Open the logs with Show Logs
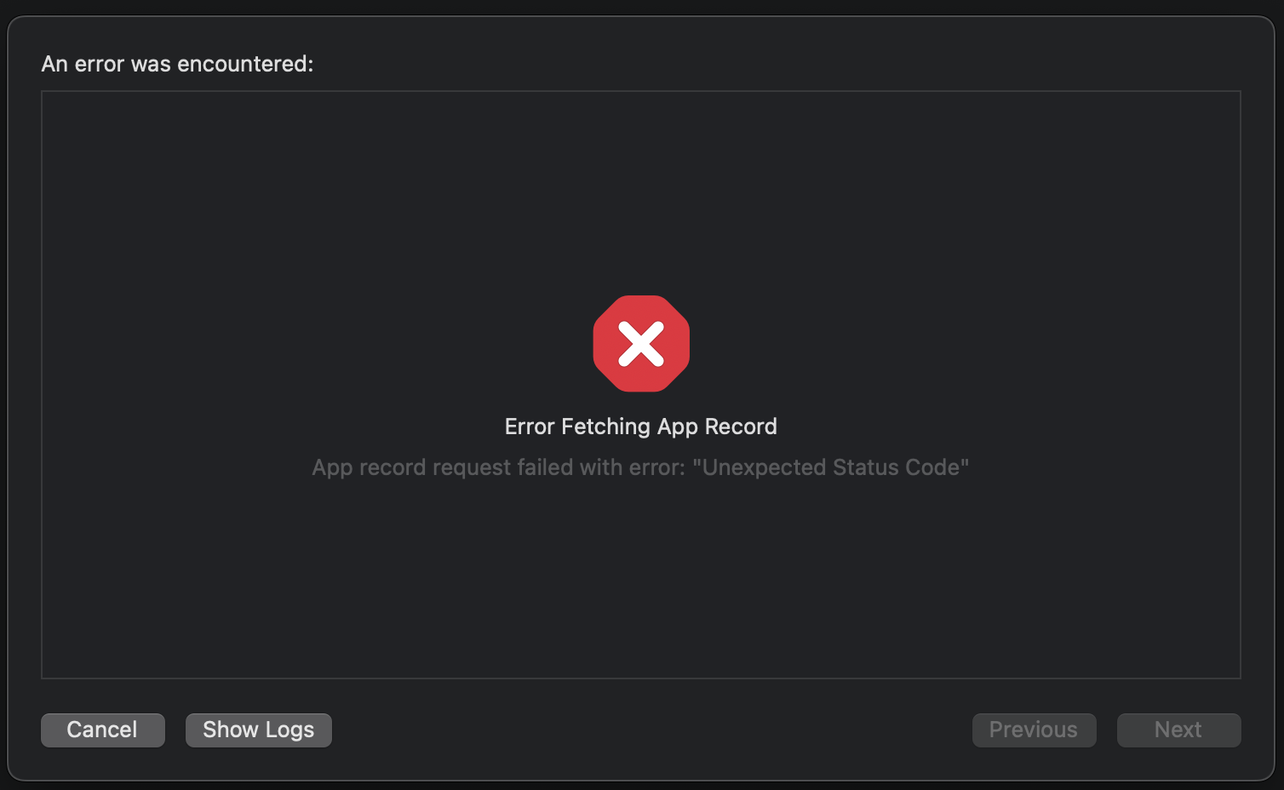 (x=258, y=730)
